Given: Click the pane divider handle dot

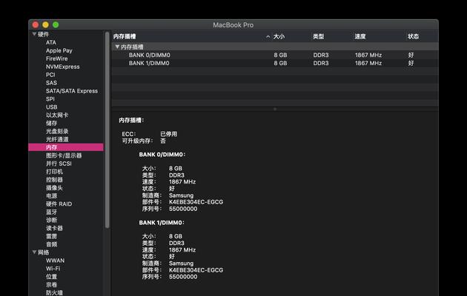Looking at the screenshot, I should pos(275,109).
